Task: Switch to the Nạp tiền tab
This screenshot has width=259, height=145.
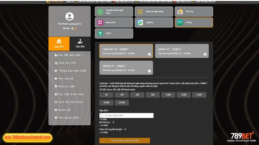Action: tap(59, 44)
